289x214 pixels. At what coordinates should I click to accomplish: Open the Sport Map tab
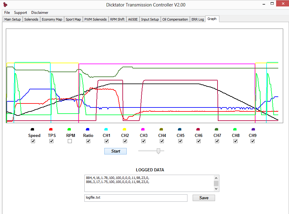73,19
